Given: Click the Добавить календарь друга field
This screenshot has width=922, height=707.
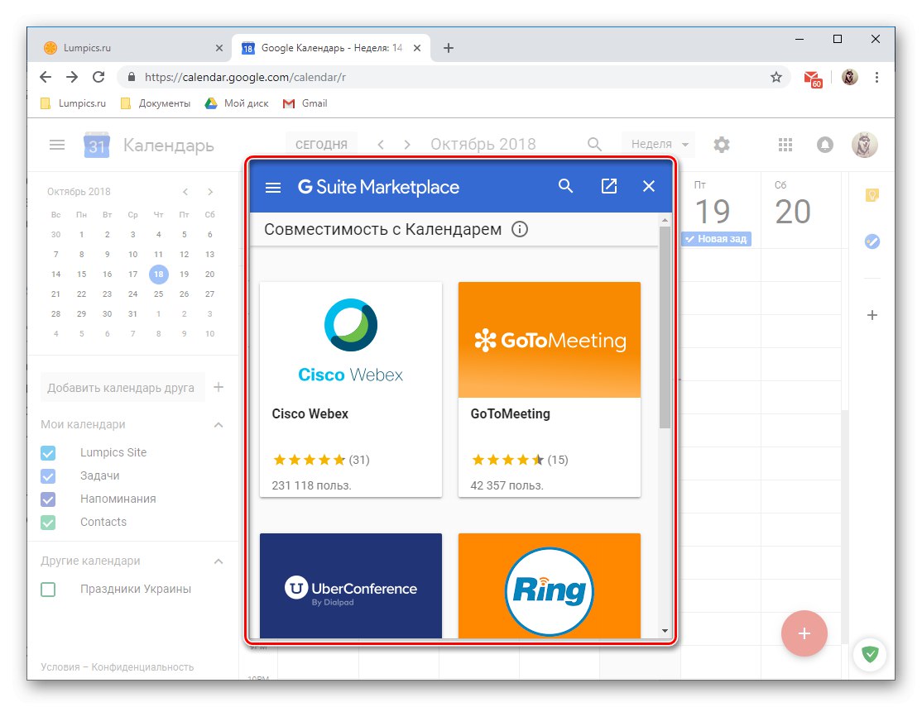Looking at the screenshot, I should coord(122,386).
